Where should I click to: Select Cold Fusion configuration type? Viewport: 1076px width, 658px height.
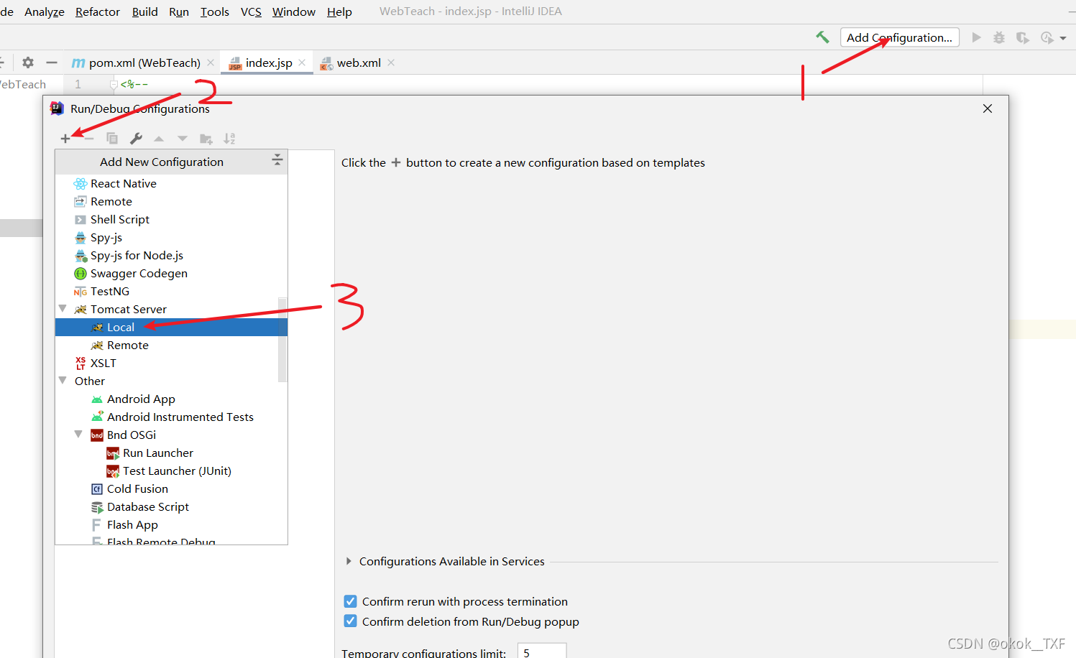(171, 489)
